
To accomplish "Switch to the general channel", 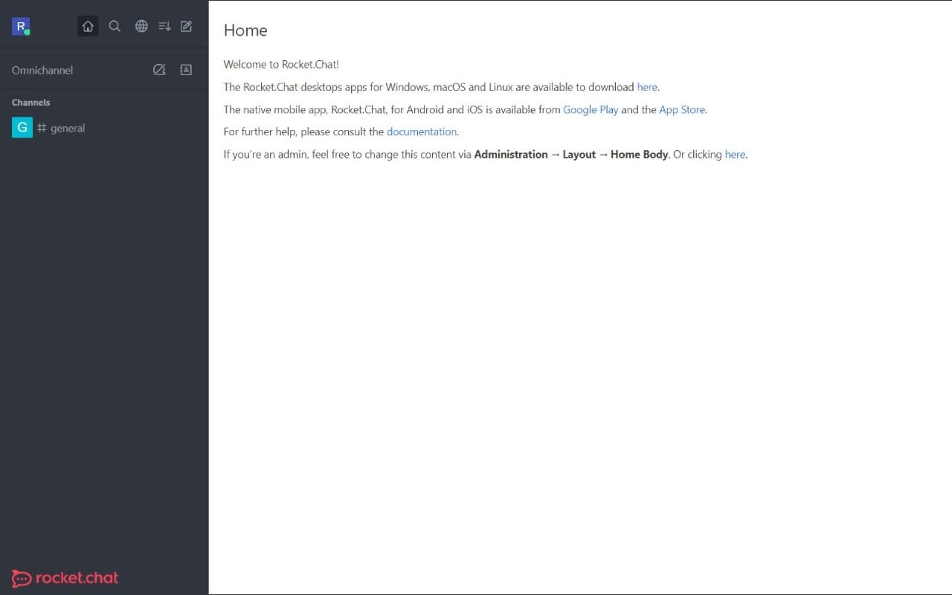I will coord(68,128).
